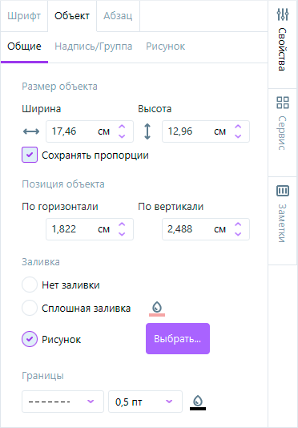The image size is (298, 428).
Task: Select the Нет заливки radio option
Action: pyautogui.click(x=30, y=285)
